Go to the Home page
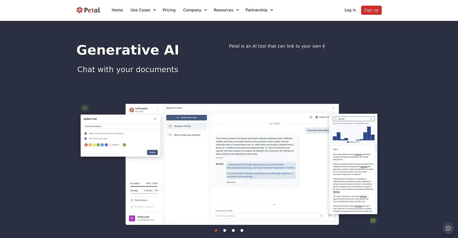This screenshot has width=458, height=238. click(117, 10)
